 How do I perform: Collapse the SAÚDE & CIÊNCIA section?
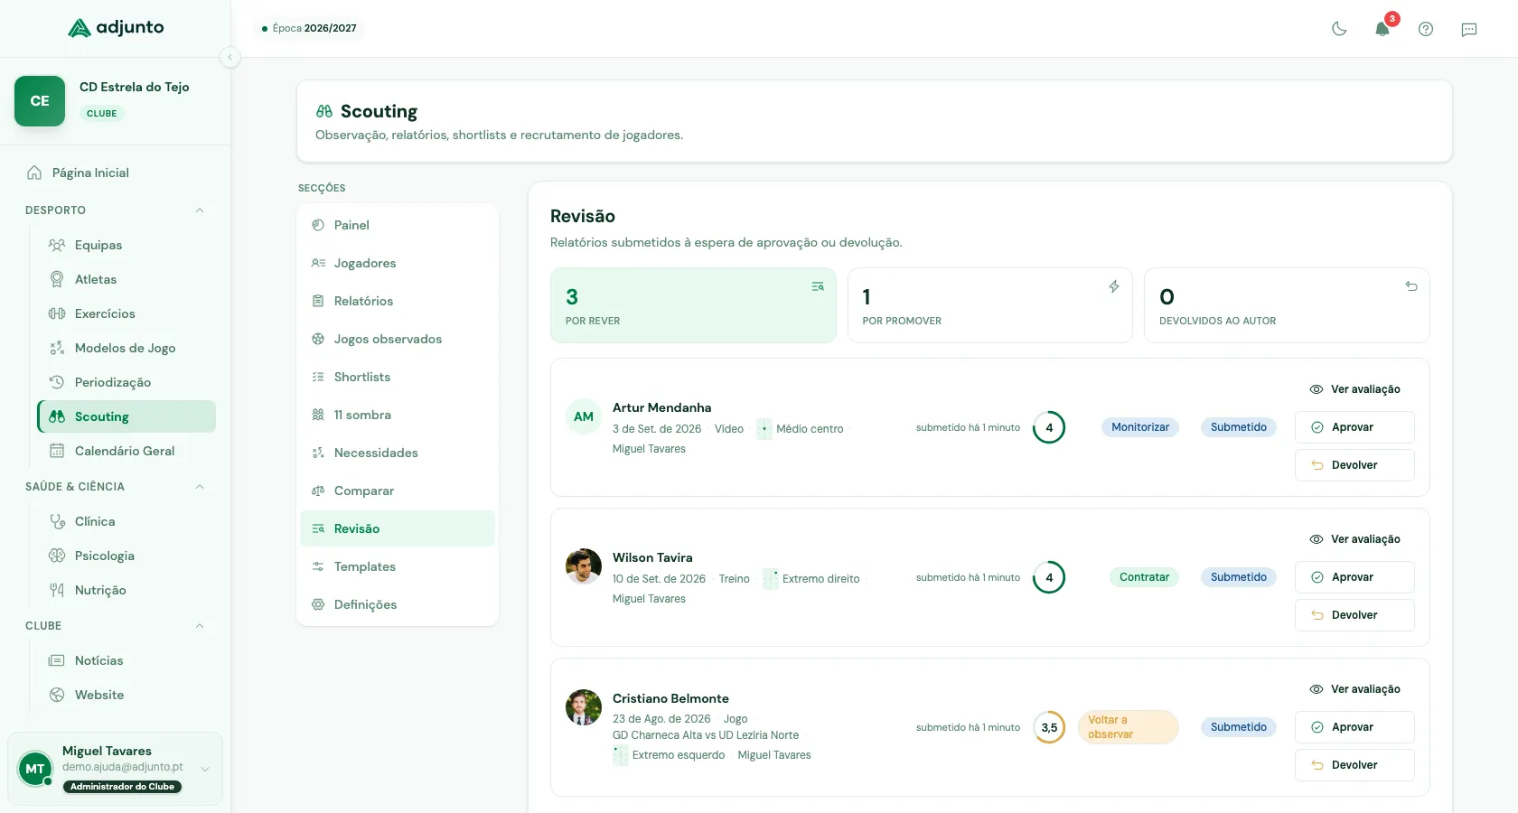[x=200, y=487]
